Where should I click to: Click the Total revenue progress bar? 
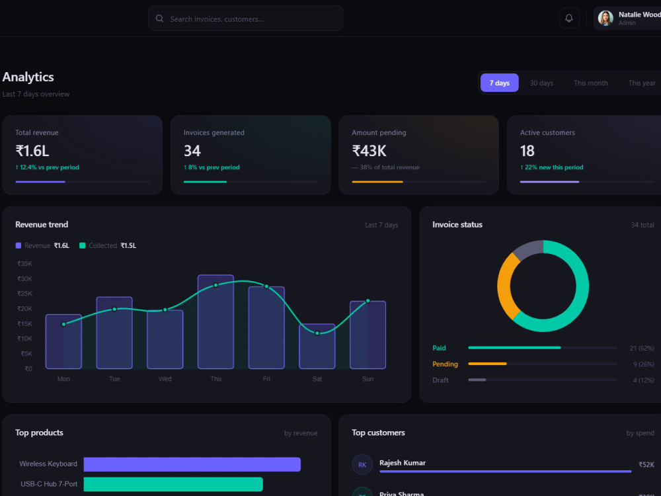(x=82, y=182)
